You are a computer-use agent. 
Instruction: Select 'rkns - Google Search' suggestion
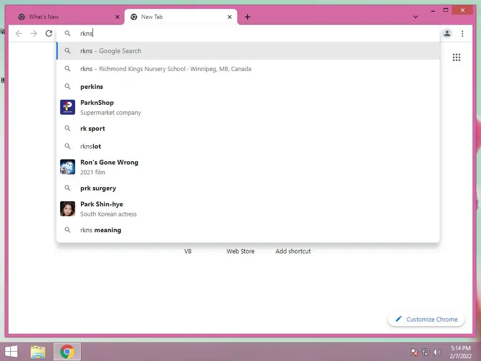(248, 51)
